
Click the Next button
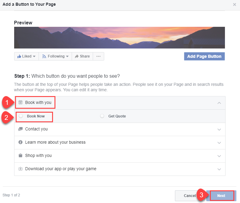(x=221, y=196)
